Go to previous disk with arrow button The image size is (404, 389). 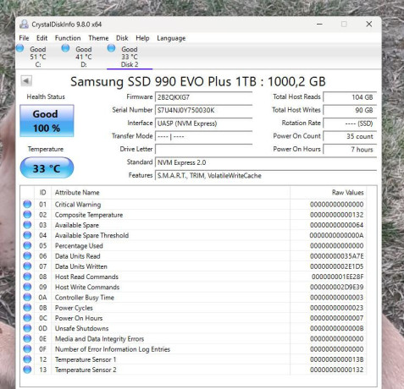click(26, 81)
